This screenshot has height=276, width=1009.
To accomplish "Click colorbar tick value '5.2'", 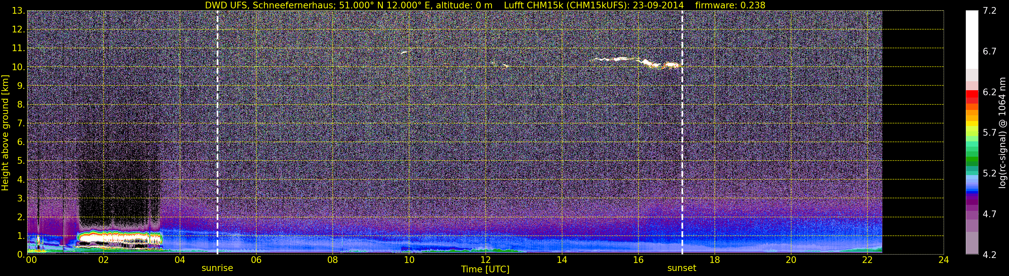I will tap(990, 173).
